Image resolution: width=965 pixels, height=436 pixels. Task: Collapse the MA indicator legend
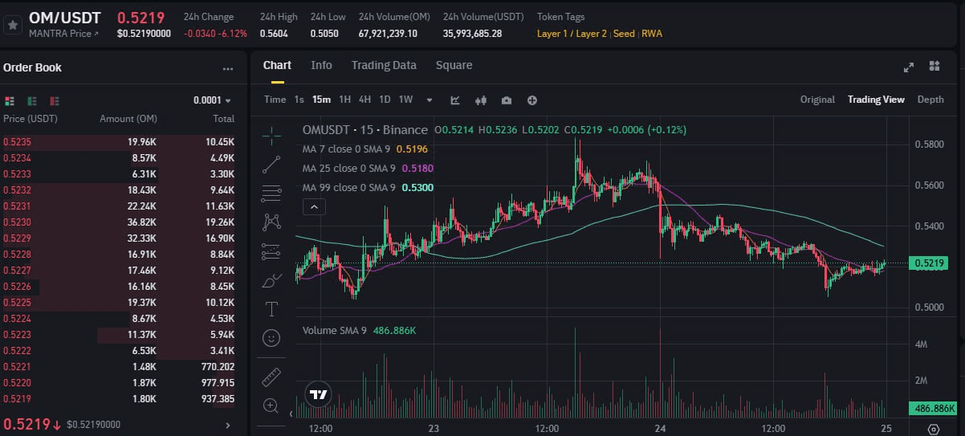coord(314,206)
